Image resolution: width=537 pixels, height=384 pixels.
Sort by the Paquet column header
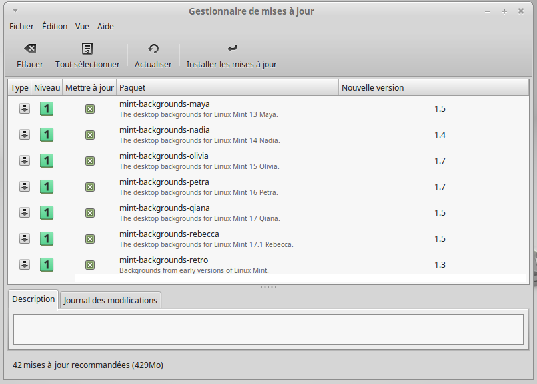[x=228, y=88]
